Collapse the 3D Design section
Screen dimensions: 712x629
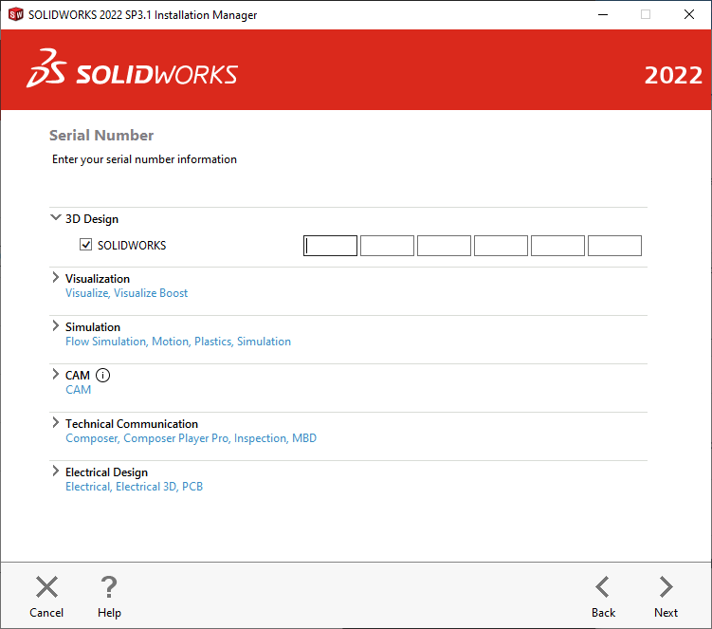(x=55, y=217)
